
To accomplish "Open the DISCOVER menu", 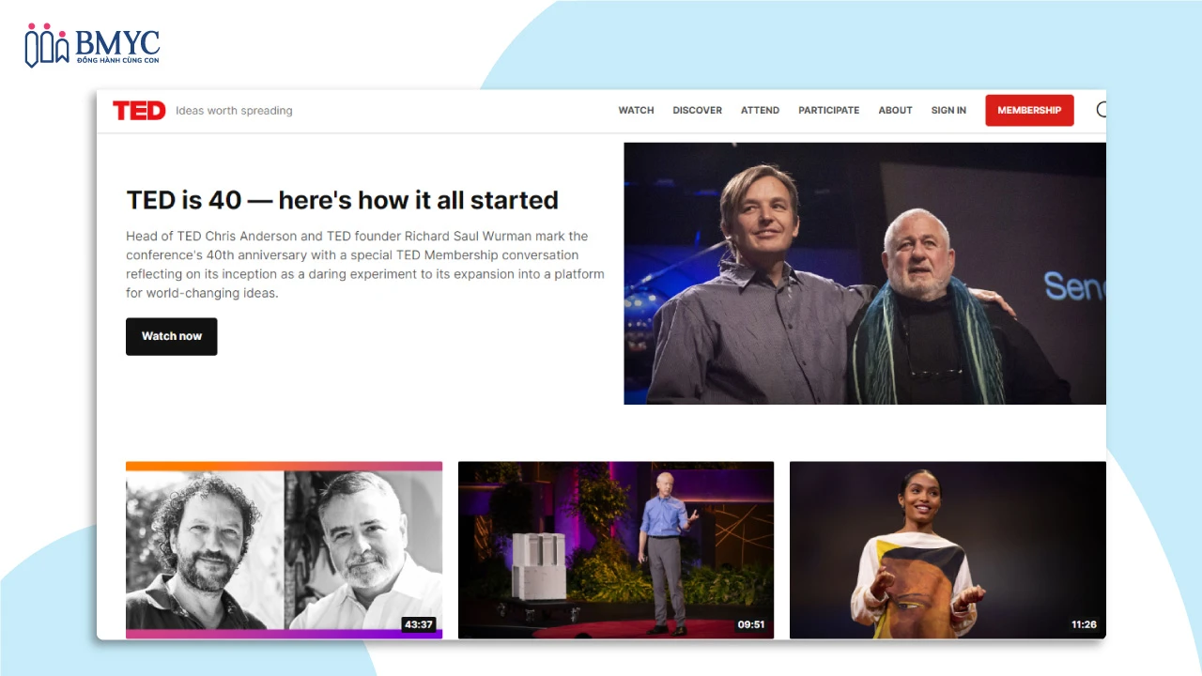I will pyautogui.click(x=697, y=111).
